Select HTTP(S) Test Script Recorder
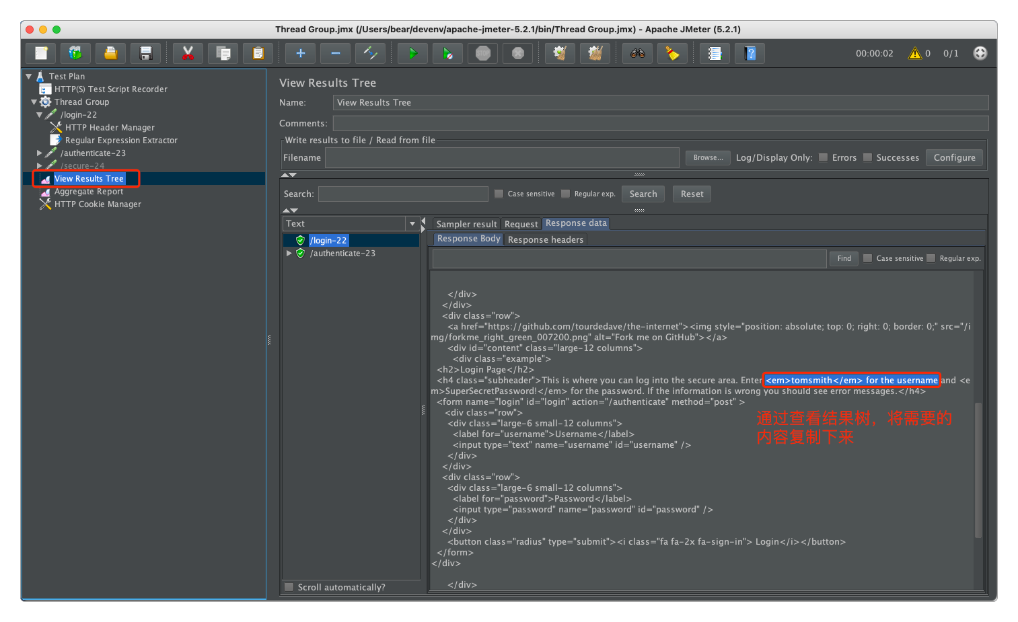The height and width of the screenshot is (622, 1018). (x=111, y=89)
